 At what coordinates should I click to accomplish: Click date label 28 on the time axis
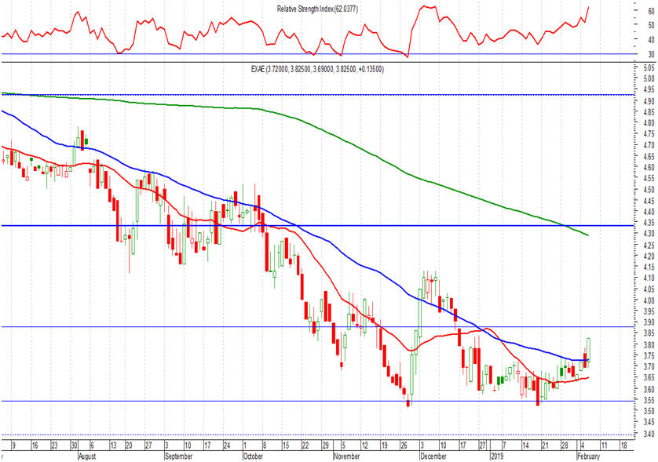click(565, 446)
